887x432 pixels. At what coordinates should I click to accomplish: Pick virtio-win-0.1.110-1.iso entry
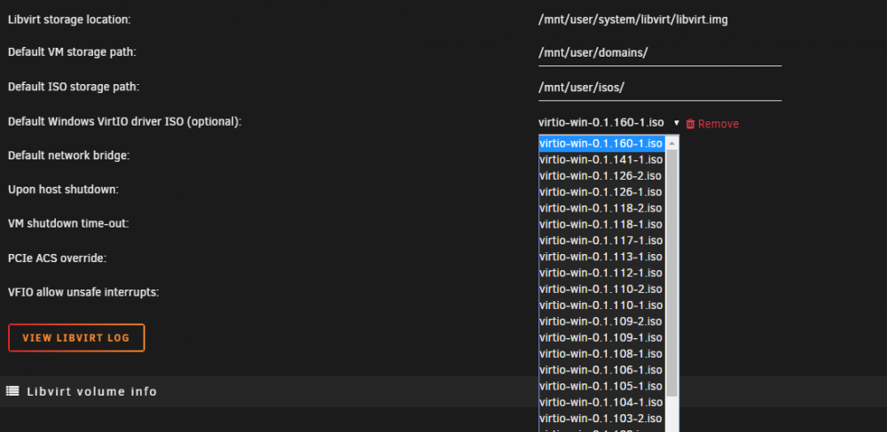[x=600, y=305]
